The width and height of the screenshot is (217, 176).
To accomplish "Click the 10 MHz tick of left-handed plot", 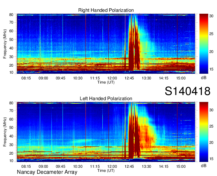I will (x=11, y=161).
